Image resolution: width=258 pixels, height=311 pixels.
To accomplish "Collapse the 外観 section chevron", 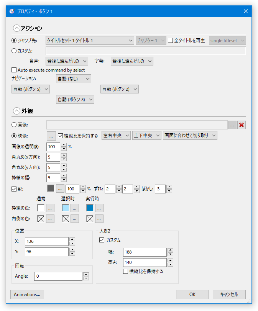I will coord(16,111).
